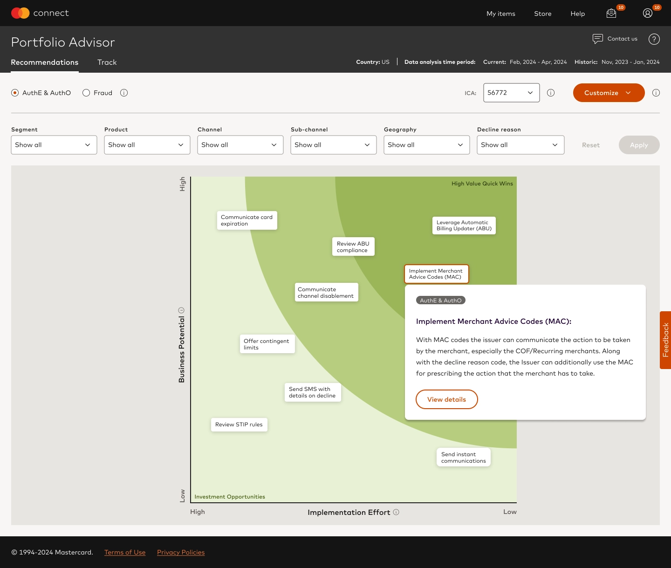Open the help question mark icon
This screenshot has width=671, height=568.
pos(654,39)
